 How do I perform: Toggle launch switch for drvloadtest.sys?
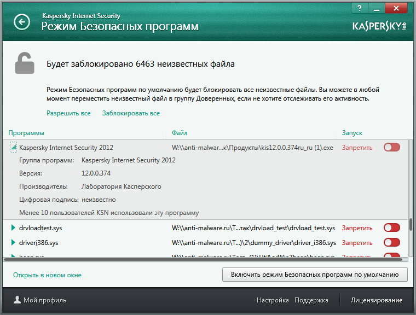(392, 227)
